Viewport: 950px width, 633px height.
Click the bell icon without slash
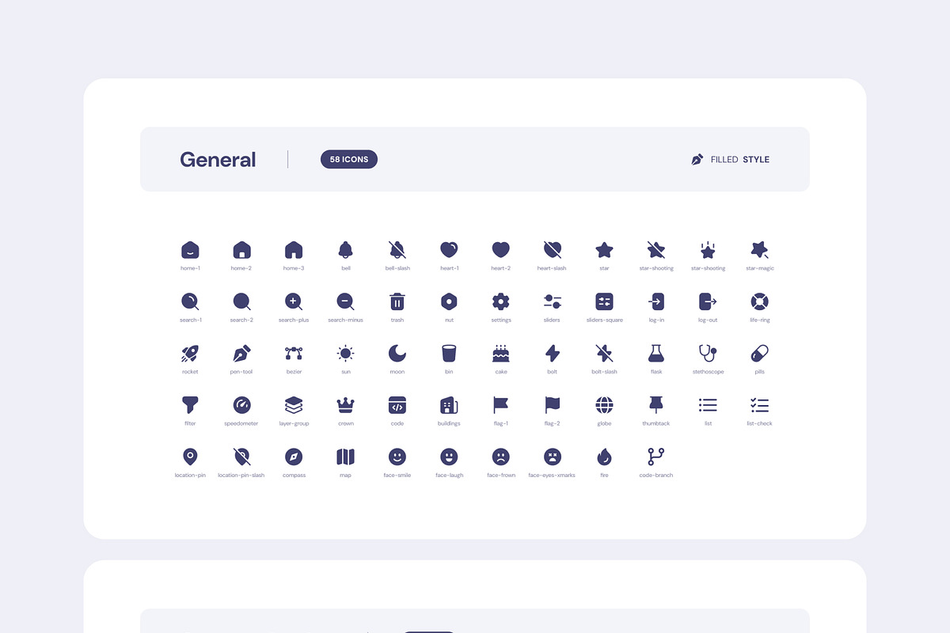346,250
